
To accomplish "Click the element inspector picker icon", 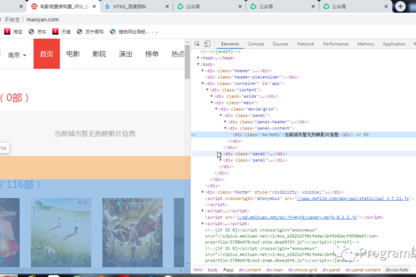I will click(197, 44).
